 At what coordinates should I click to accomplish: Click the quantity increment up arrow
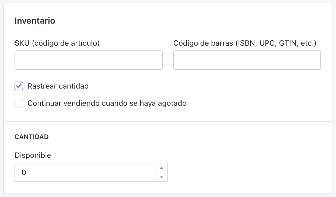(162, 168)
